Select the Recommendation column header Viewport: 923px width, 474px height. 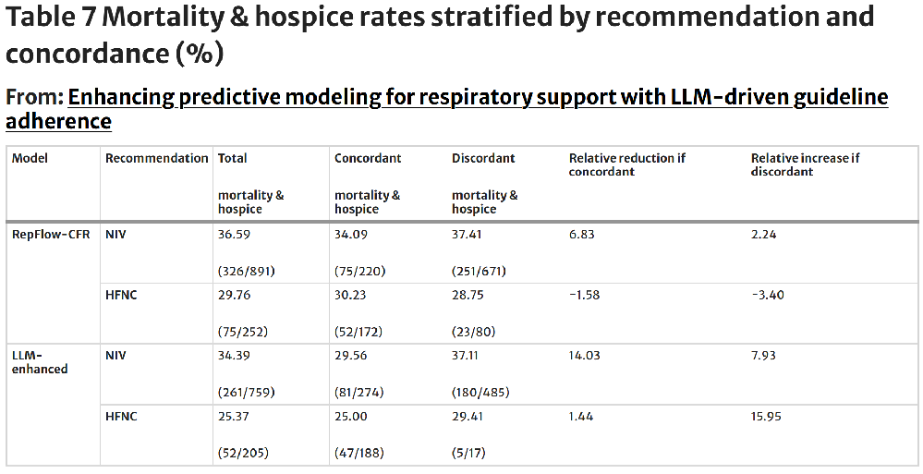[156, 158]
